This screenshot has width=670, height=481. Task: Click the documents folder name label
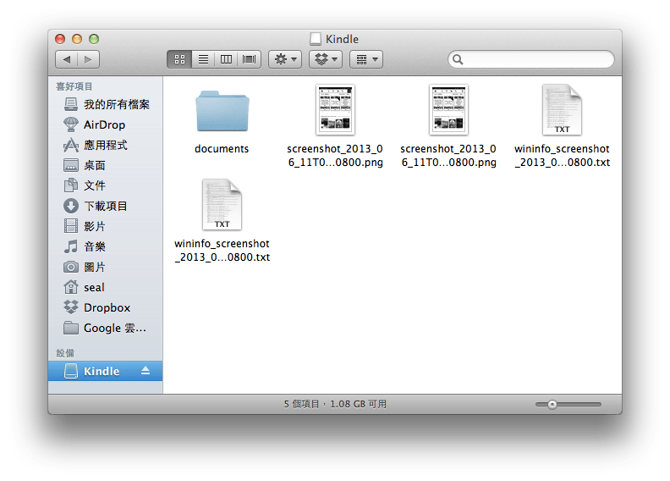222,149
